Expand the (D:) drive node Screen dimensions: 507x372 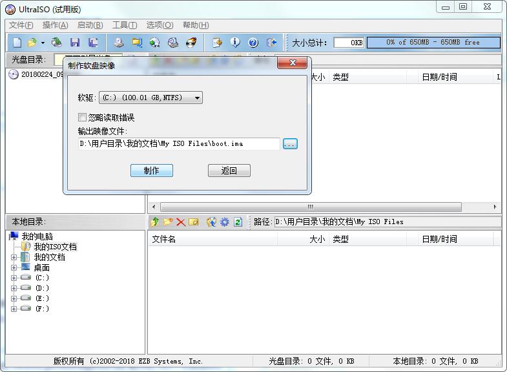pos(14,288)
